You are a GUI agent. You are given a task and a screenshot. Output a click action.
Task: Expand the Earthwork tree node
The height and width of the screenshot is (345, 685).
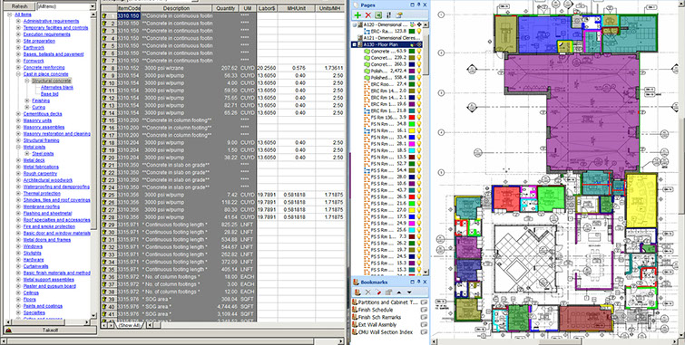(x=18, y=48)
